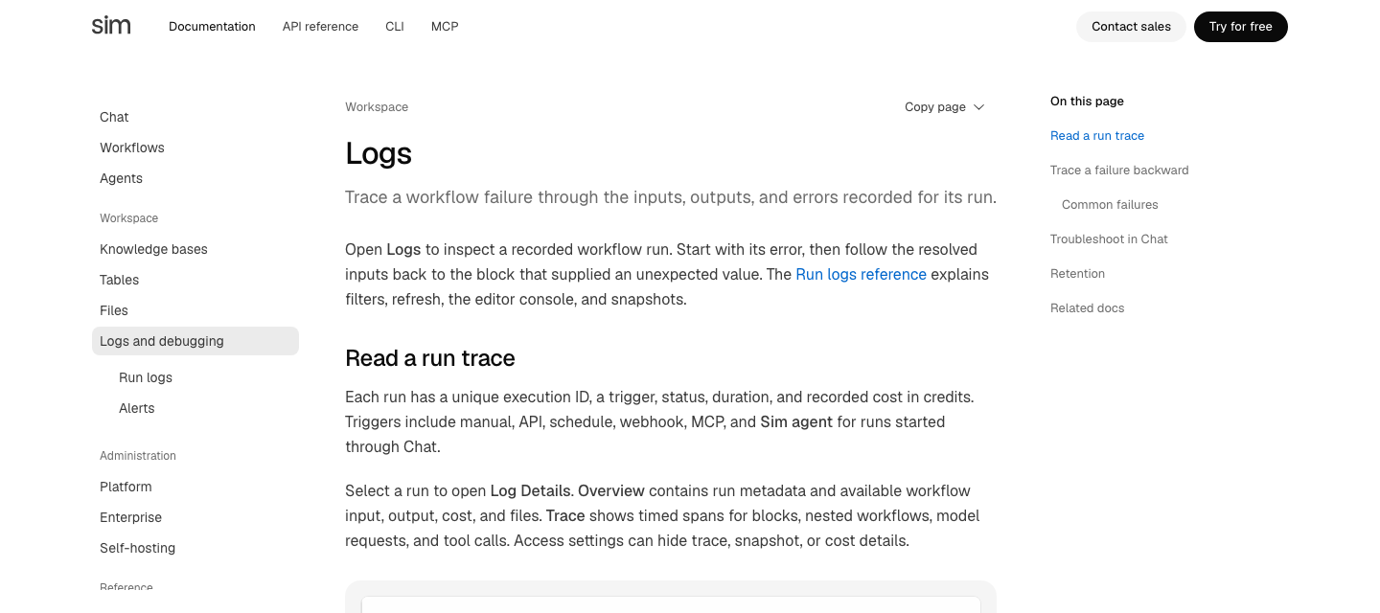Open the Documentation nav item
Viewport: 1380px width, 613px height.
212,27
